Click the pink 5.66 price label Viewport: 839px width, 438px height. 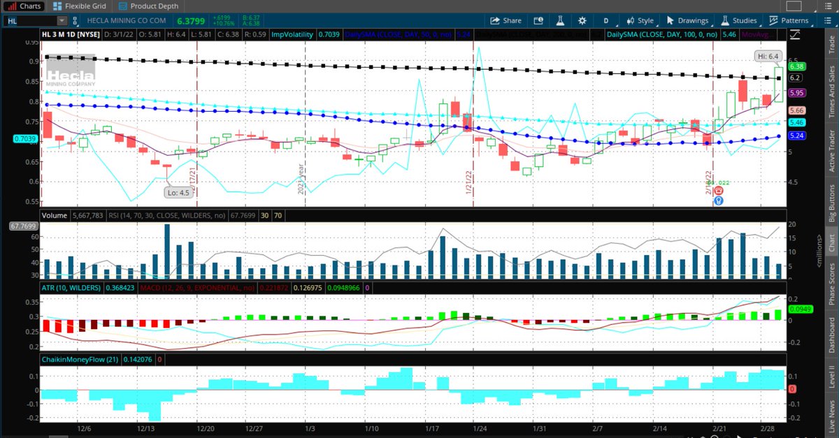click(x=798, y=110)
